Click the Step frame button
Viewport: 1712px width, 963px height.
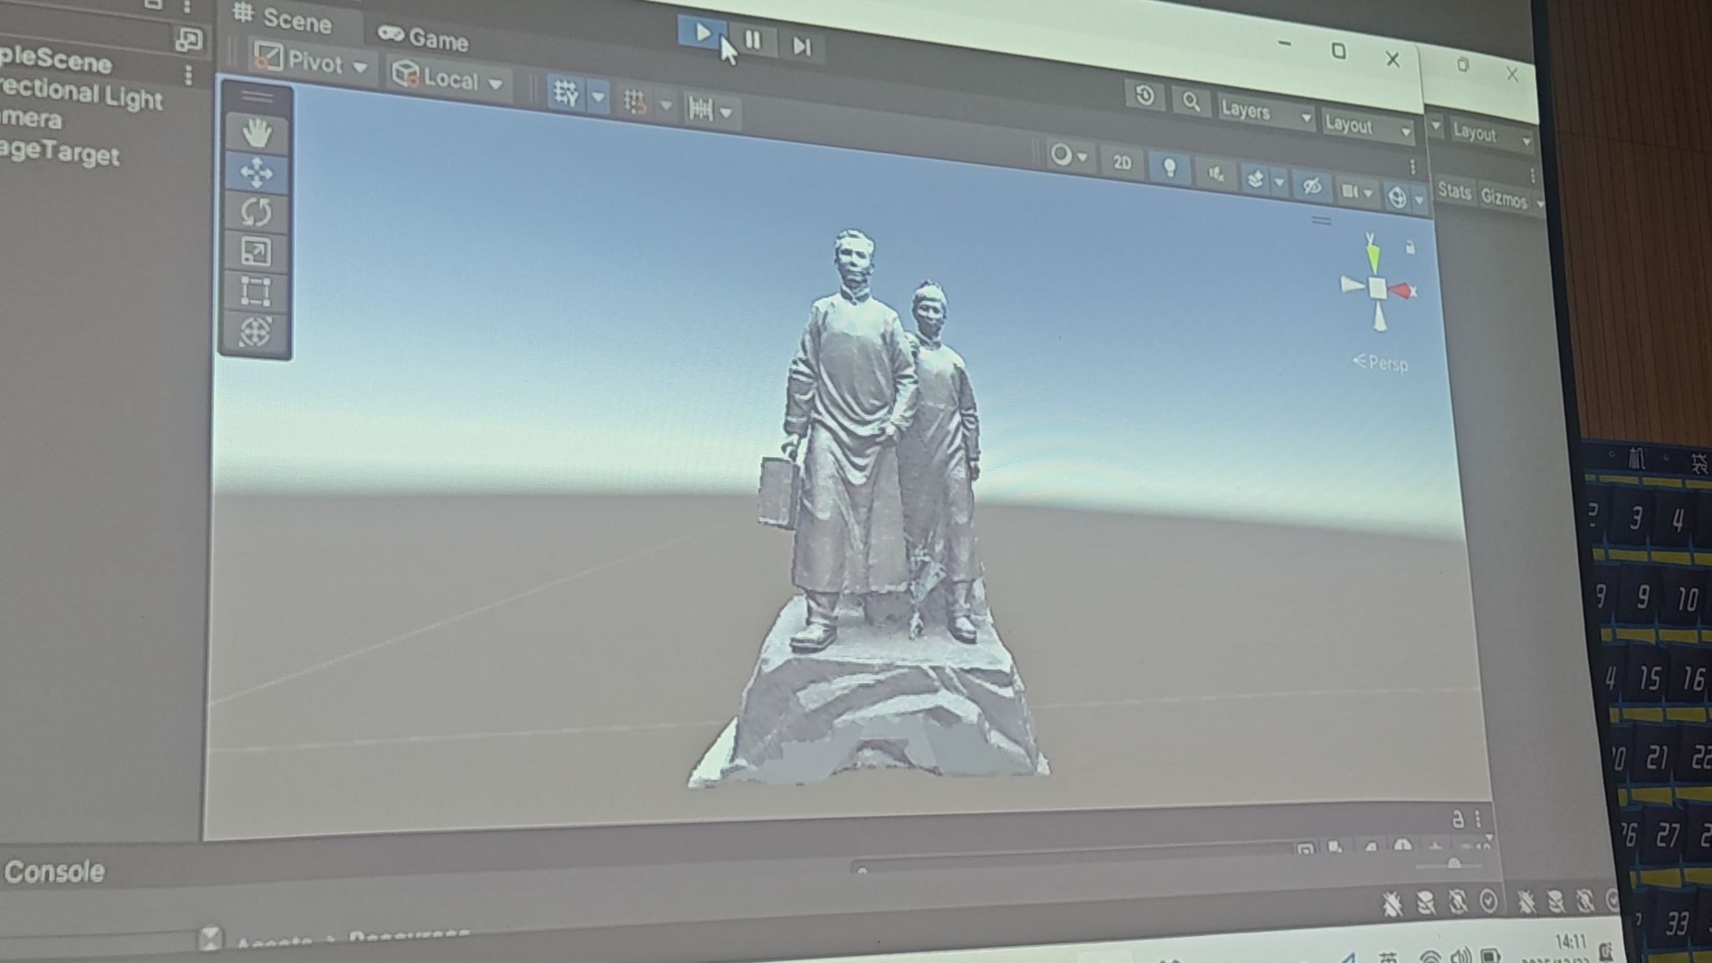pyautogui.click(x=801, y=46)
